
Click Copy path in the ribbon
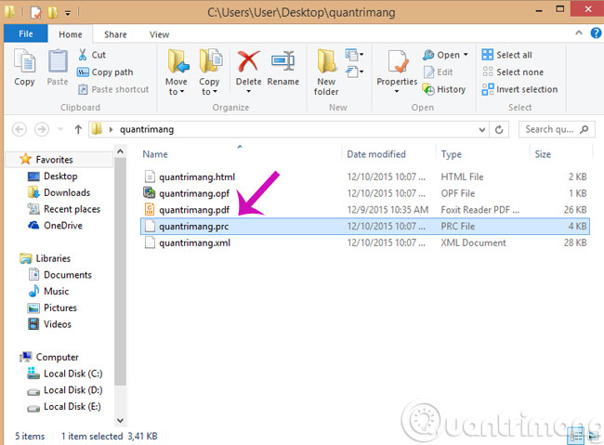click(x=105, y=72)
